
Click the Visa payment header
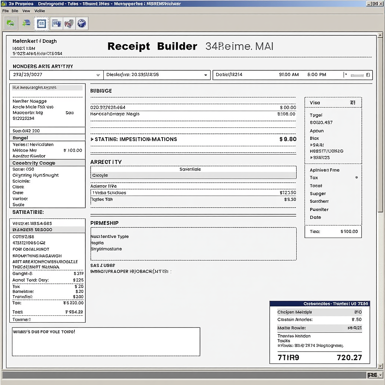point(333,103)
